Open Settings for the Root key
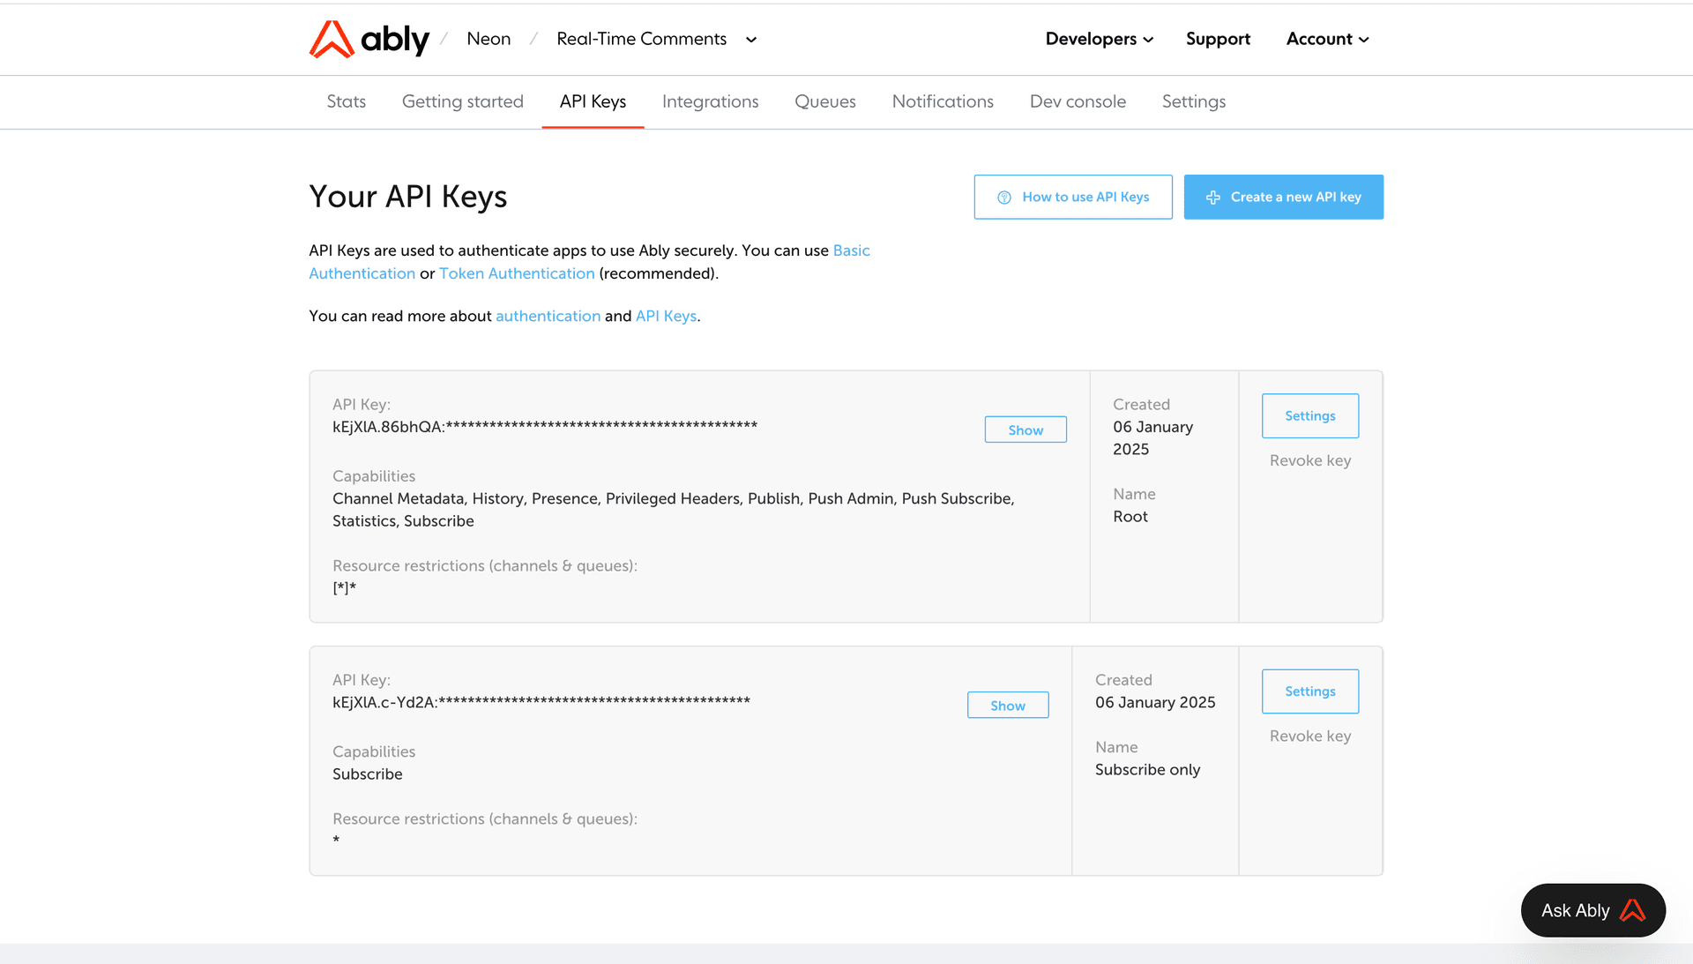This screenshot has width=1693, height=964. (x=1309, y=415)
